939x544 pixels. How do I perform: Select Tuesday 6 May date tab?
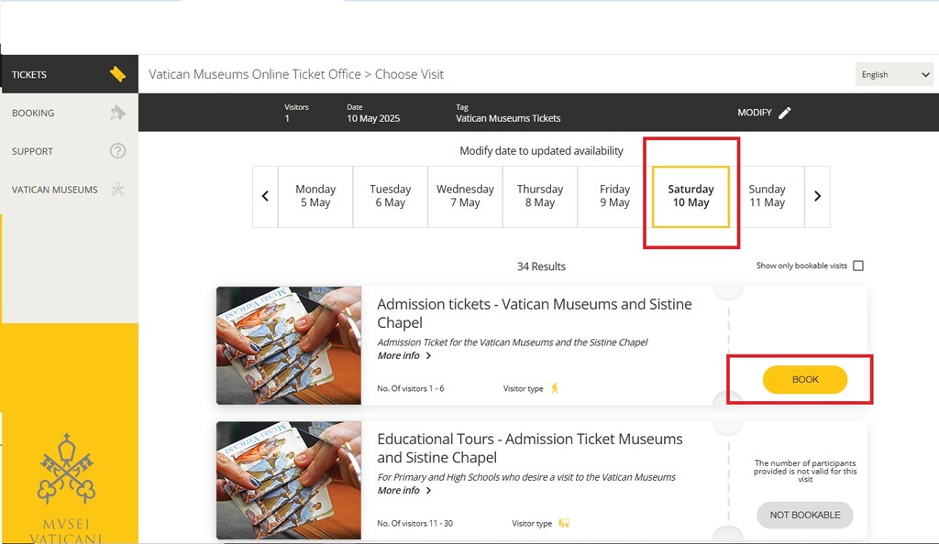[391, 196]
